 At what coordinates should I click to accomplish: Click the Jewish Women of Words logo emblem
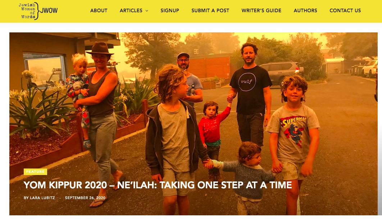point(29,11)
